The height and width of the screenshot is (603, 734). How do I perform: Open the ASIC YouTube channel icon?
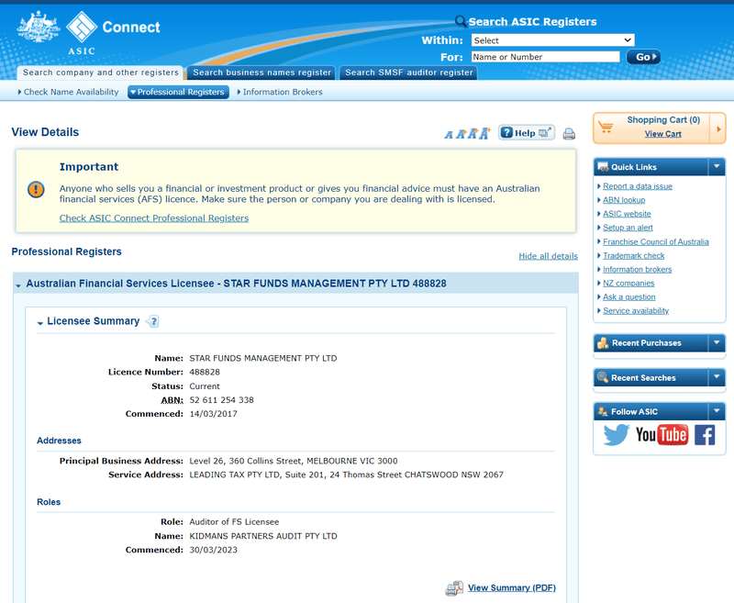[x=662, y=435]
